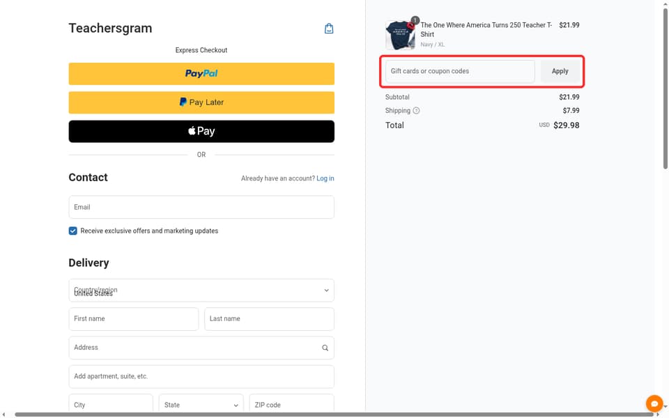Focus the City input field

[x=111, y=404]
